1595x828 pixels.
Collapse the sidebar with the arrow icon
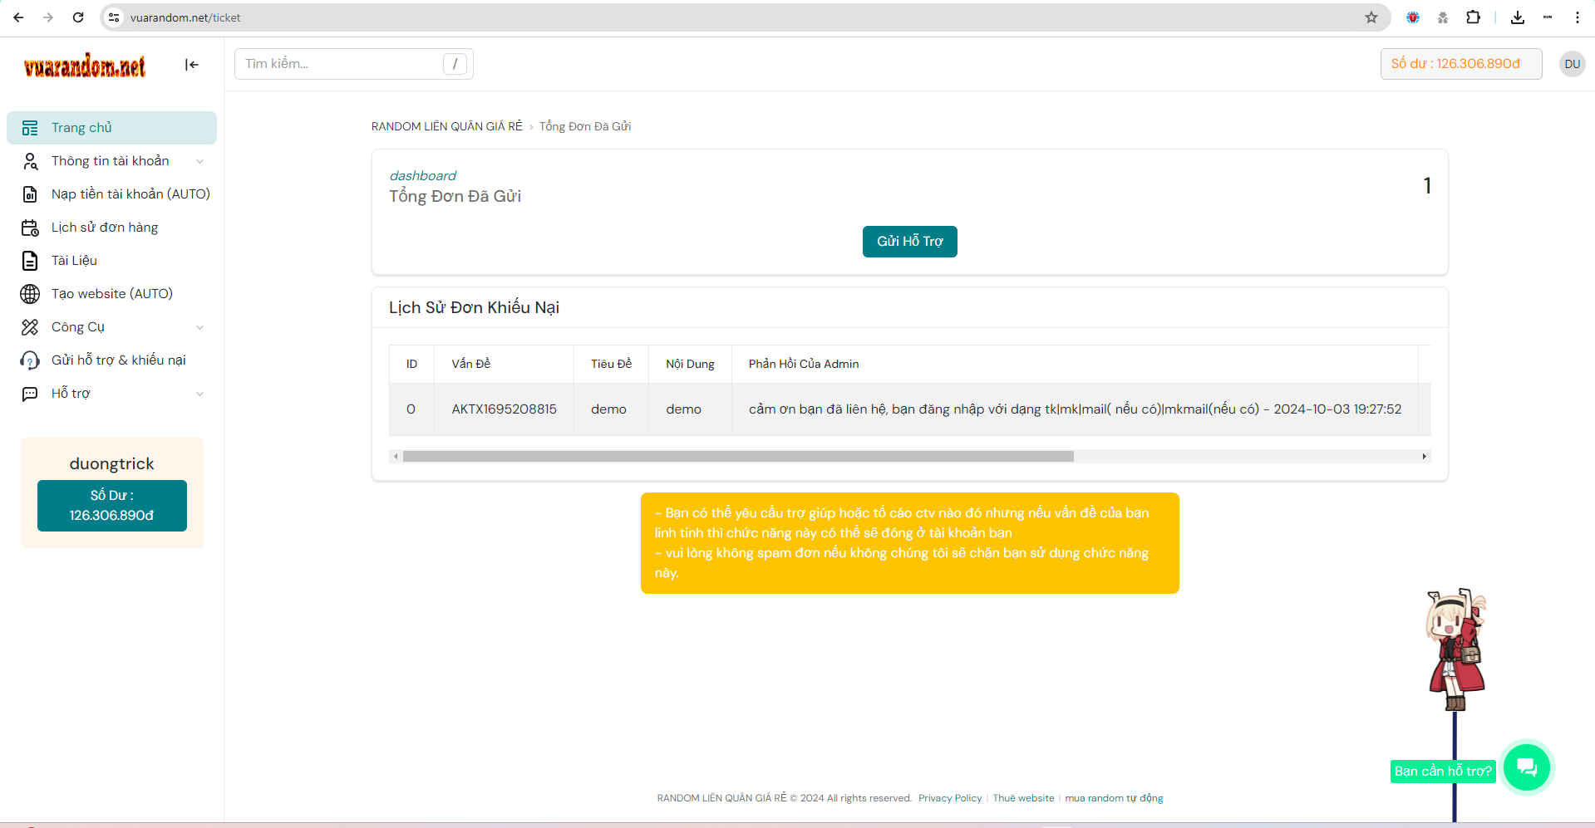click(192, 65)
